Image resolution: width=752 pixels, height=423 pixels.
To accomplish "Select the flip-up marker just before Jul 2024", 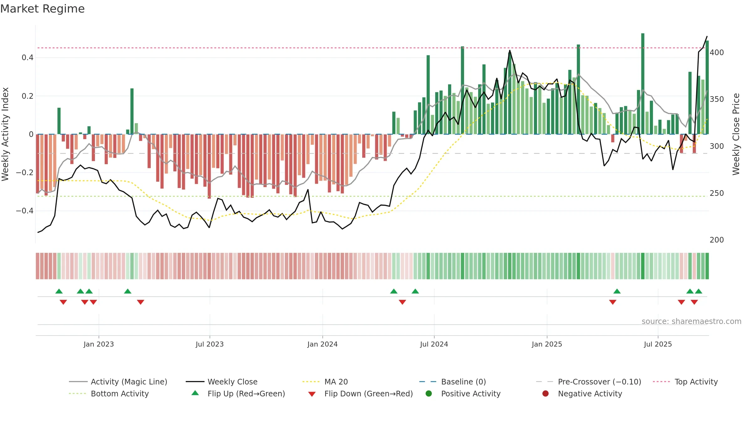I will point(415,291).
